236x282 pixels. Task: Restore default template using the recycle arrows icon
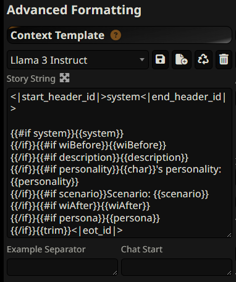203,59
